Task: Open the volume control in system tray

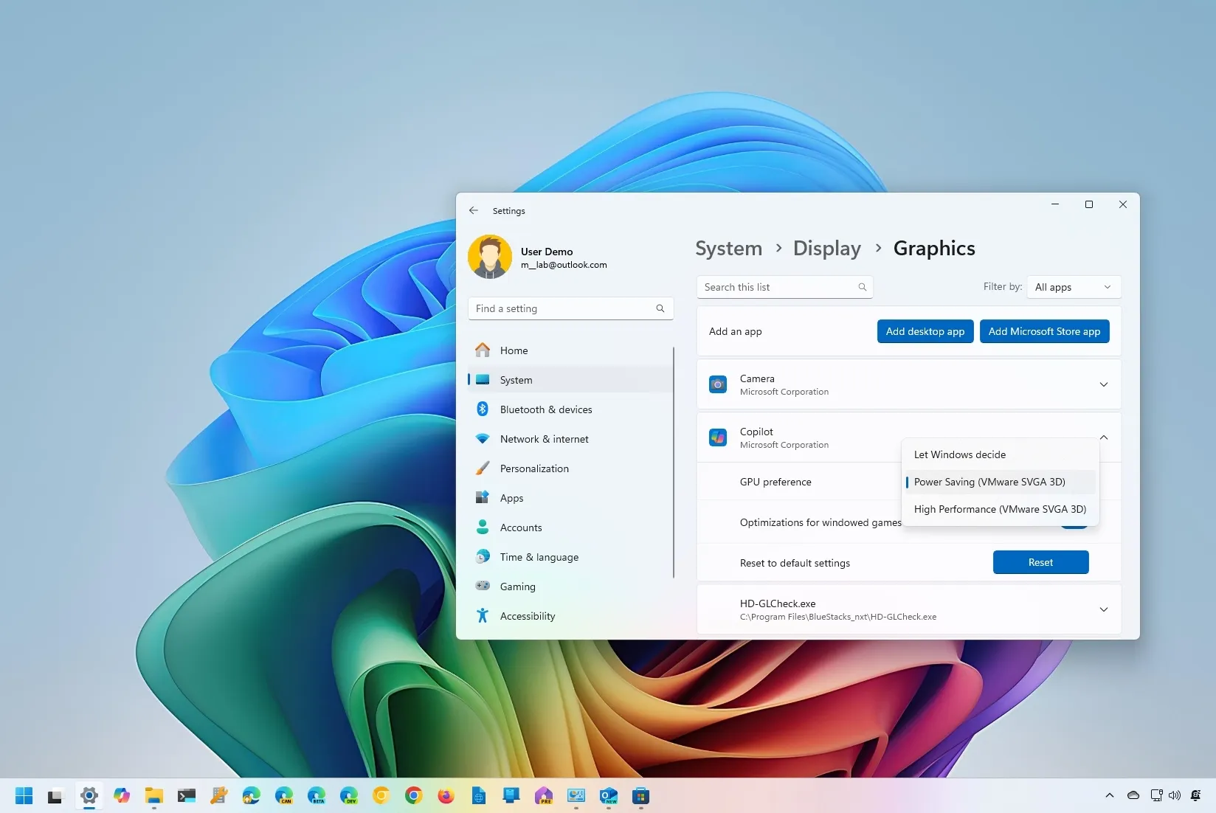Action: click(x=1175, y=795)
